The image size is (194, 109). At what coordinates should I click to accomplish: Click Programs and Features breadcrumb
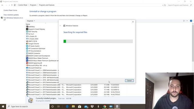click(47, 5)
